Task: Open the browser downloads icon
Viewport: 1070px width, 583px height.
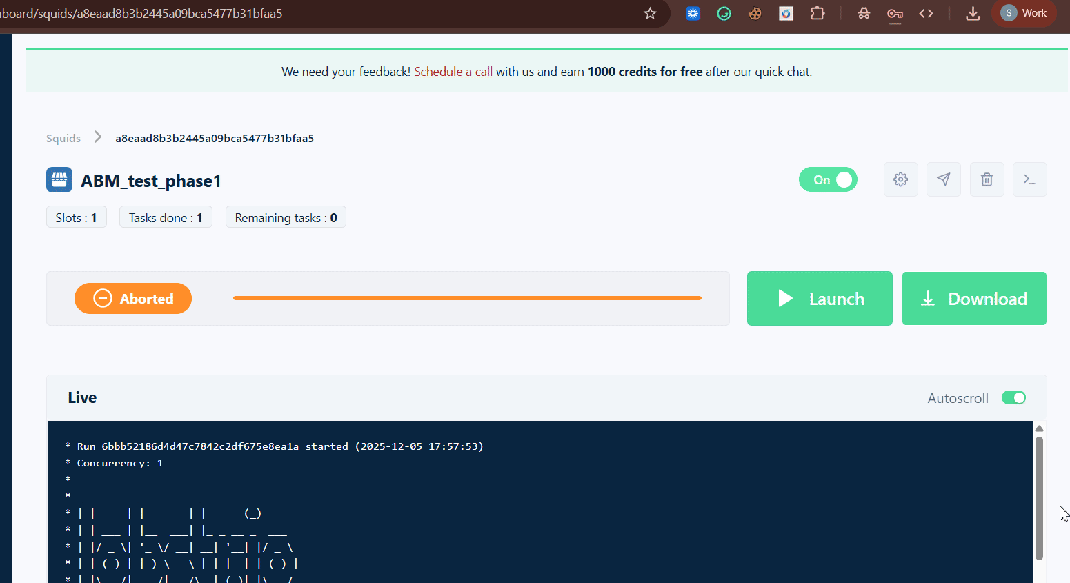Action: click(x=973, y=13)
